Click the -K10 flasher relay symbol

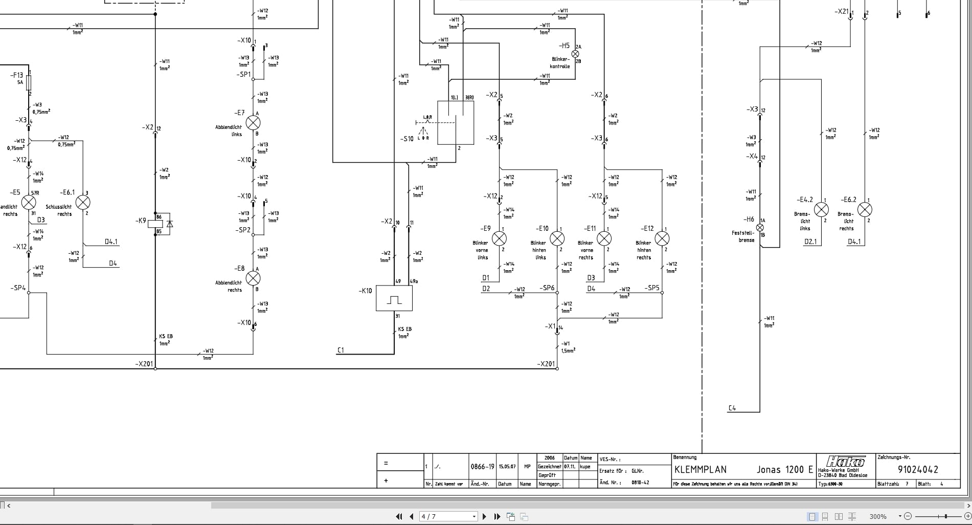coord(394,298)
